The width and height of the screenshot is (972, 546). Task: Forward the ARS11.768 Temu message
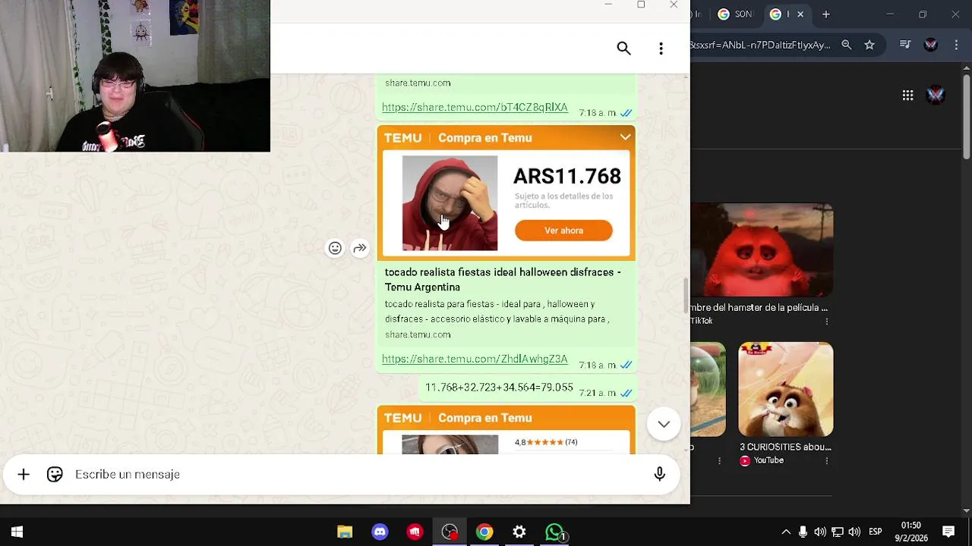360,248
